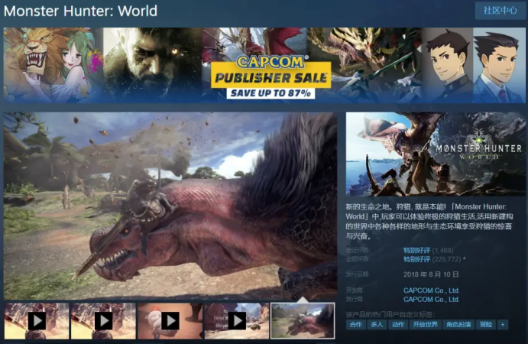Play the fourth video thumbnail

237,320
